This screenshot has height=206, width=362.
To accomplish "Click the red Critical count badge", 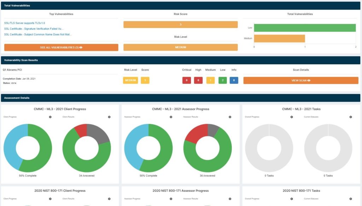I will [x=187, y=81].
